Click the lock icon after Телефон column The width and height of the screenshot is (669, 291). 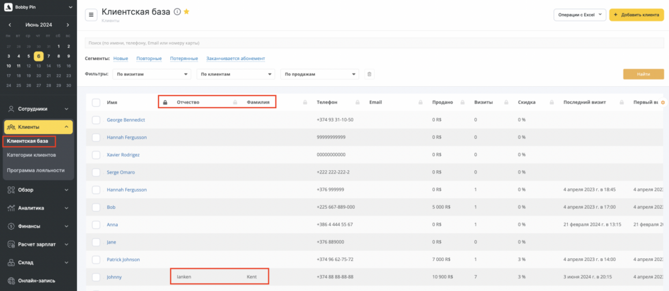pyautogui.click(x=357, y=103)
